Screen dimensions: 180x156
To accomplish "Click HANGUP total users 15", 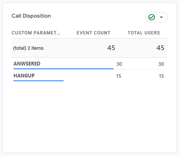I will click(x=161, y=76).
